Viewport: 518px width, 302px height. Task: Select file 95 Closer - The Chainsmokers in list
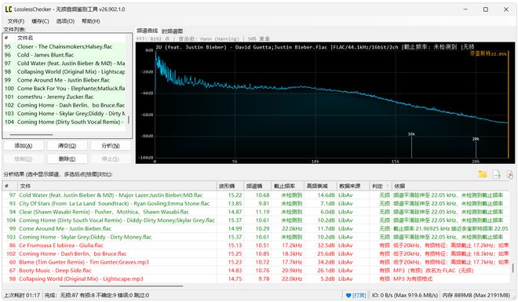[64, 46]
